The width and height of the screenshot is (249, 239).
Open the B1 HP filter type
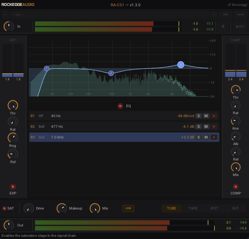click(x=41, y=116)
